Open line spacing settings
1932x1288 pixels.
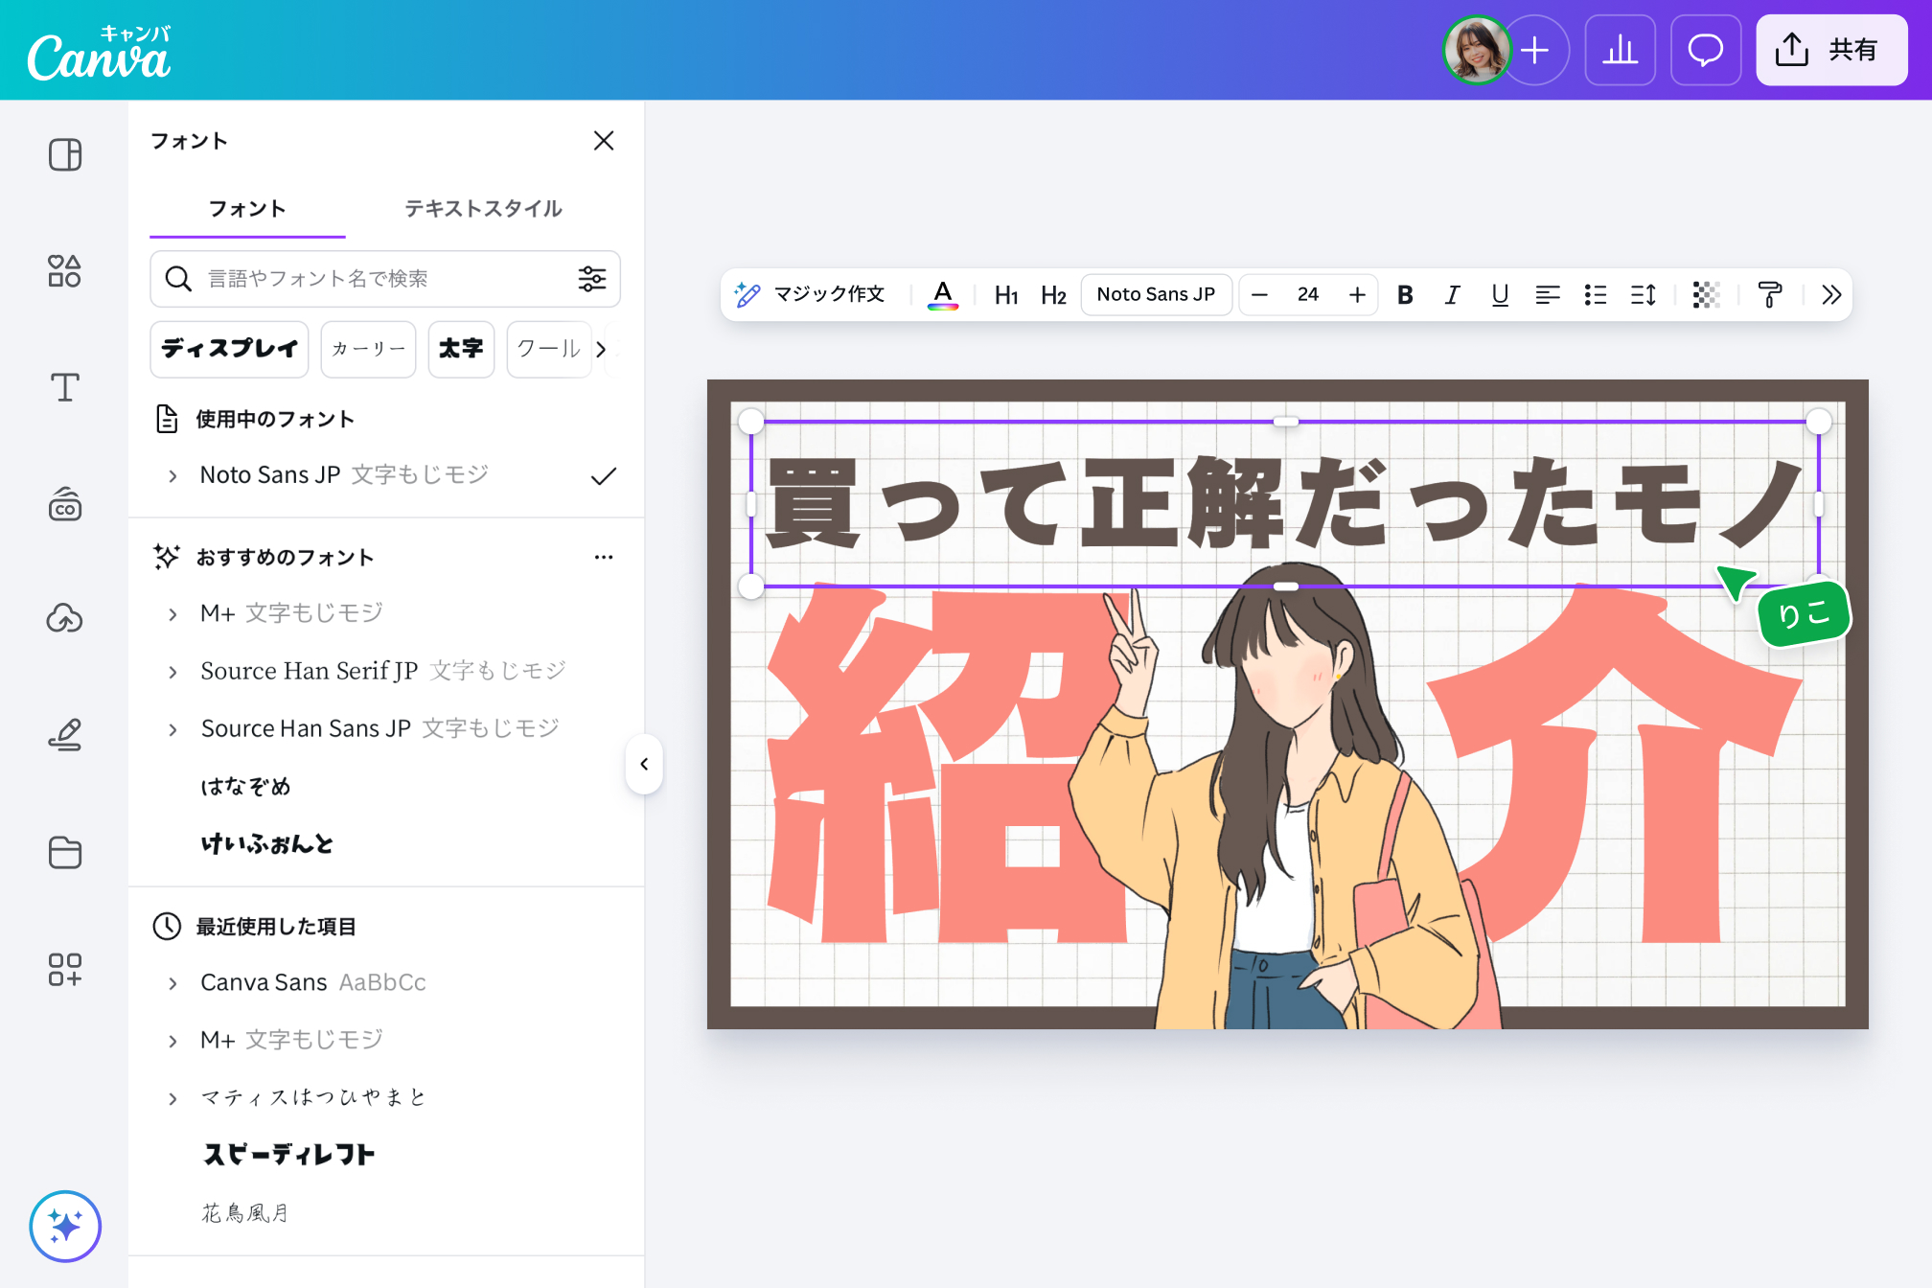1644,295
